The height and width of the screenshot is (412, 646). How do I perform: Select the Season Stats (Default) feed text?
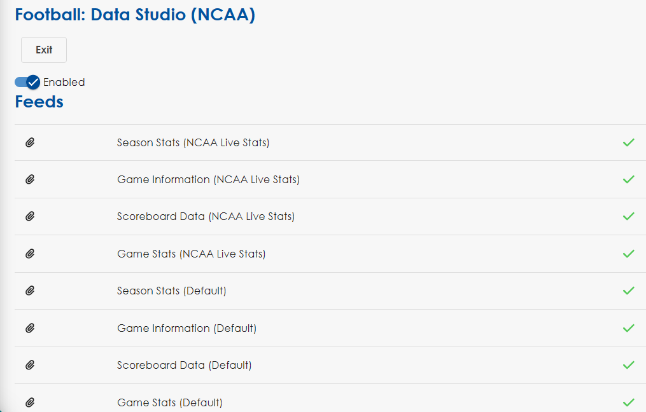171,291
